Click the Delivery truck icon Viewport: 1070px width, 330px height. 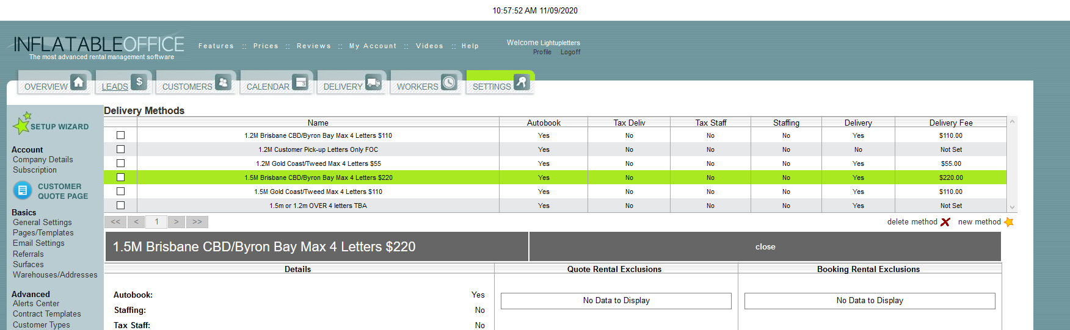point(373,82)
